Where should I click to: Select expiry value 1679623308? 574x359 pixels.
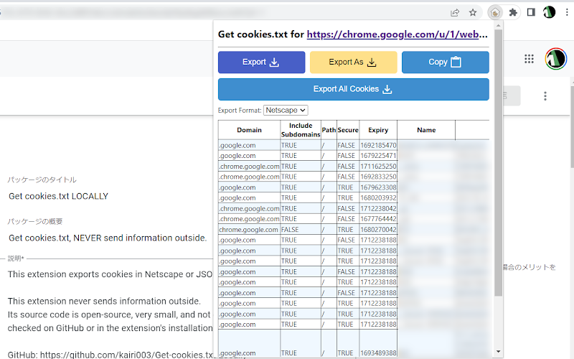coord(378,187)
